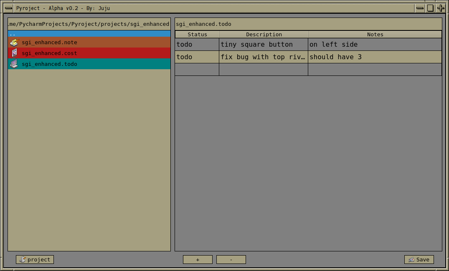Open the window menu in title bar
The image size is (449, 271).
(x=8, y=8)
